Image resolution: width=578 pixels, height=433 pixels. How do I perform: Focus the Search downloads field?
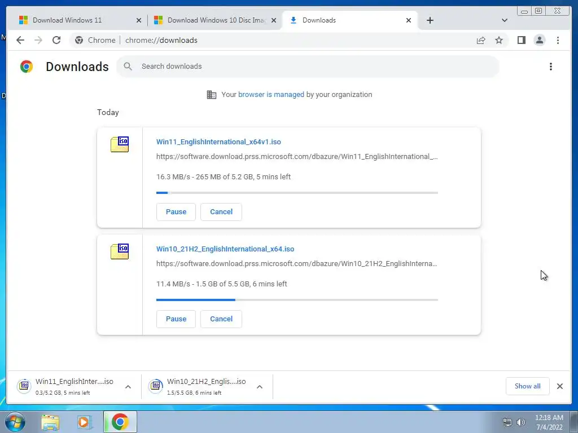[308, 67]
